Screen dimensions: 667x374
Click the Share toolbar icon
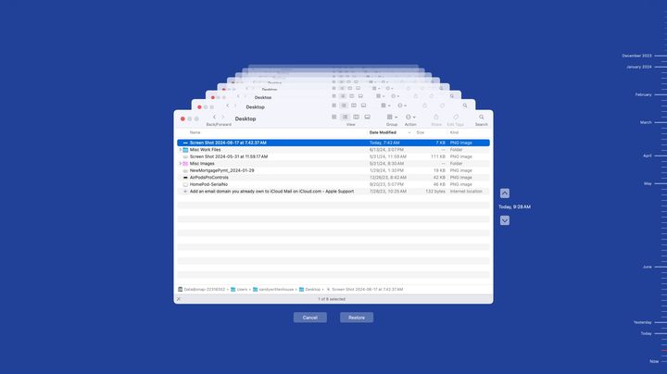coord(436,117)
